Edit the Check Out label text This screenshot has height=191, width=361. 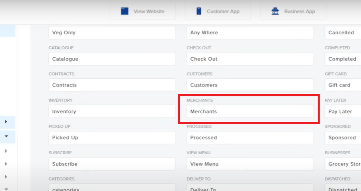250,59
